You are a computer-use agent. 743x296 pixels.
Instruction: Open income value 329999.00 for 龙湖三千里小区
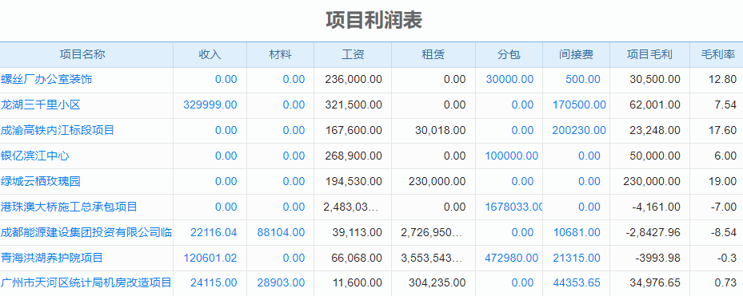[210, 105]
